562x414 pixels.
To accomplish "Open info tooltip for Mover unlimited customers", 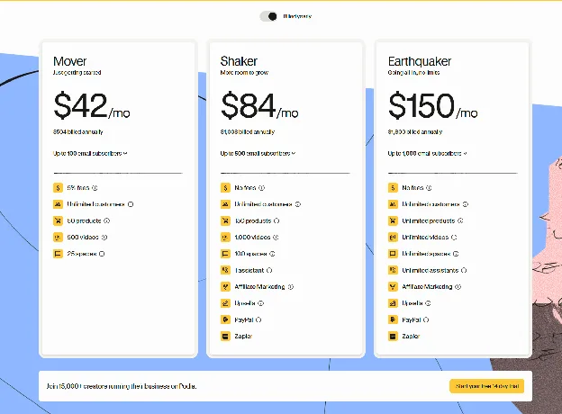I will (131, 204).
